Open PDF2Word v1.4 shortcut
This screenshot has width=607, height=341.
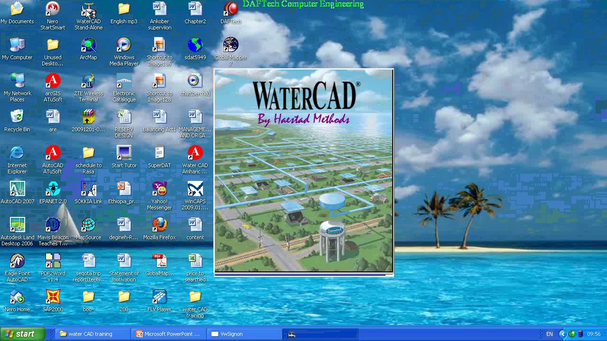click(x=53, y=261)
